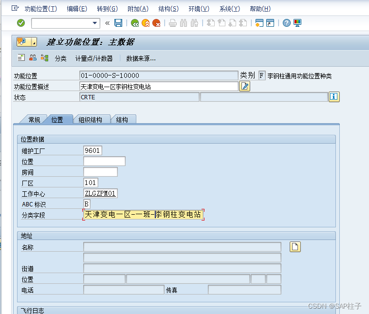
Task: Click the Find binoculars icon
Action: (x=184, y=23)
